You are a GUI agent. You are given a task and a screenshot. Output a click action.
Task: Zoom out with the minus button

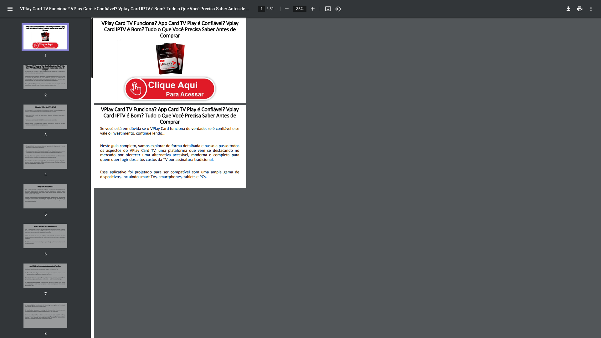pyautogui.click(x=286, y=9)
